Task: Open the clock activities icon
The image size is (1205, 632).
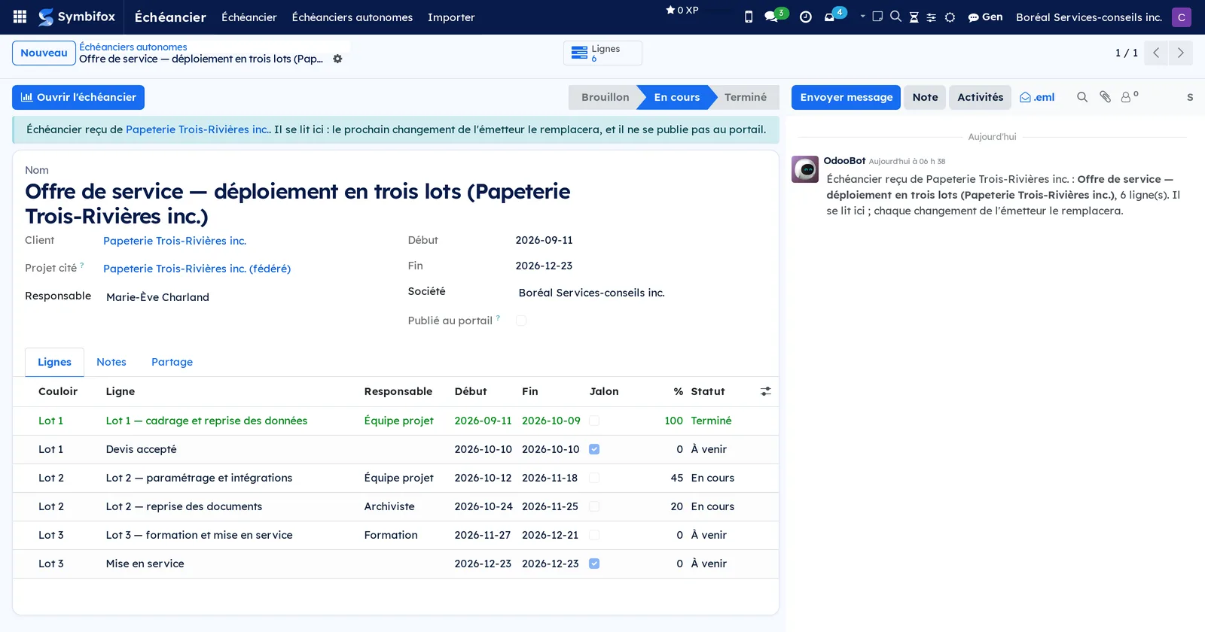Action: click(x=806, y=17)
